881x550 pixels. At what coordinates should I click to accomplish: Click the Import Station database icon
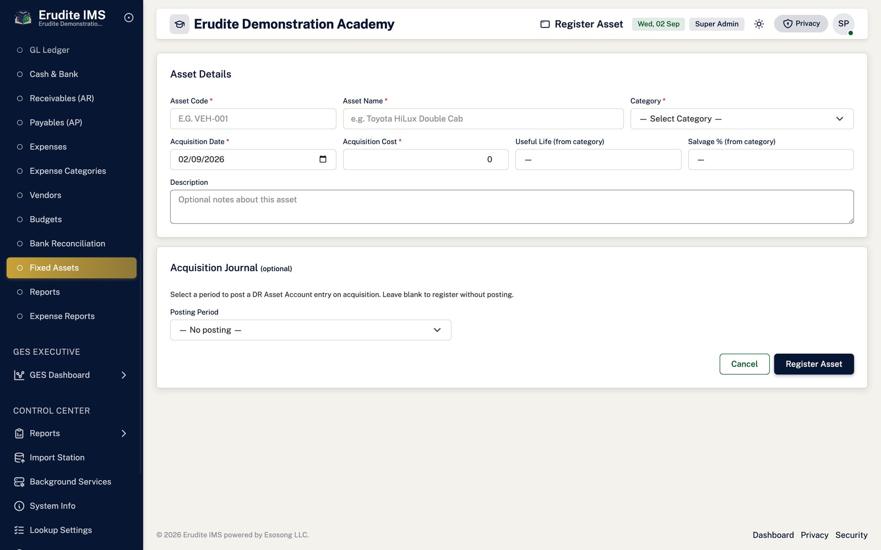(x=19, y=458)
